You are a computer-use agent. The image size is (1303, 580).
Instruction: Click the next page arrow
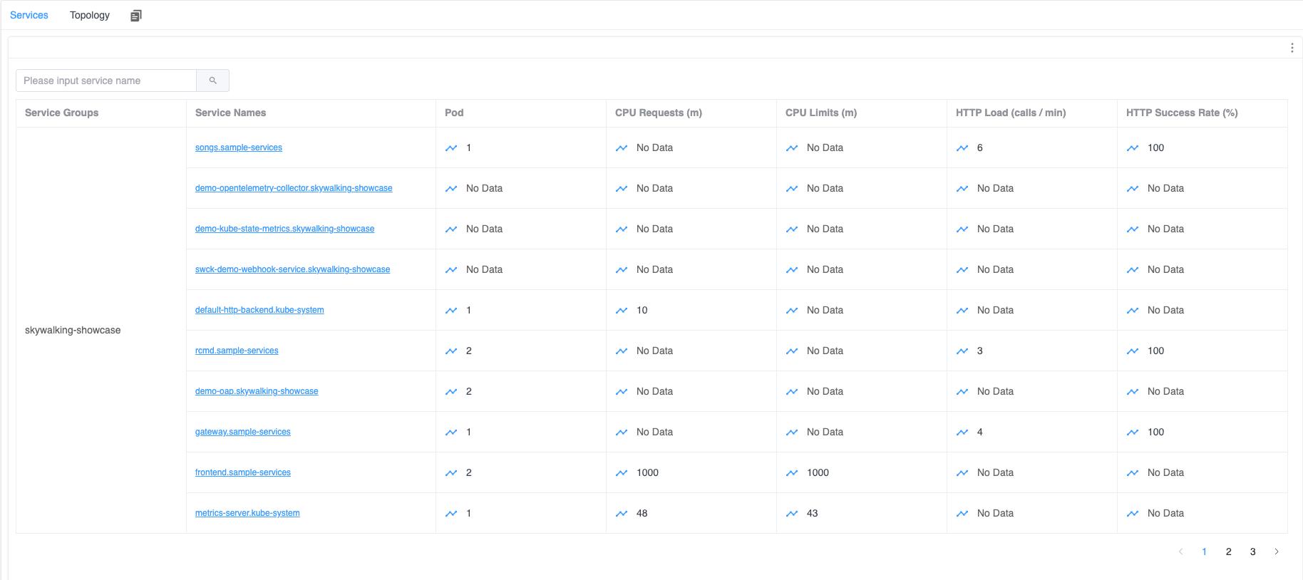click(1277, 551)
